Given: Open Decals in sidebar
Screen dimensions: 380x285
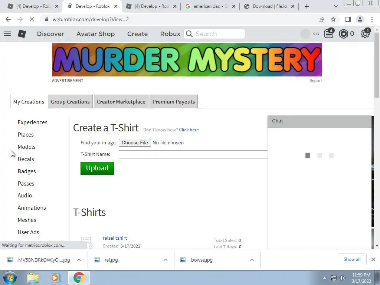Looking at the screenshot, I should pyautogui.click(x=26, y=159).
